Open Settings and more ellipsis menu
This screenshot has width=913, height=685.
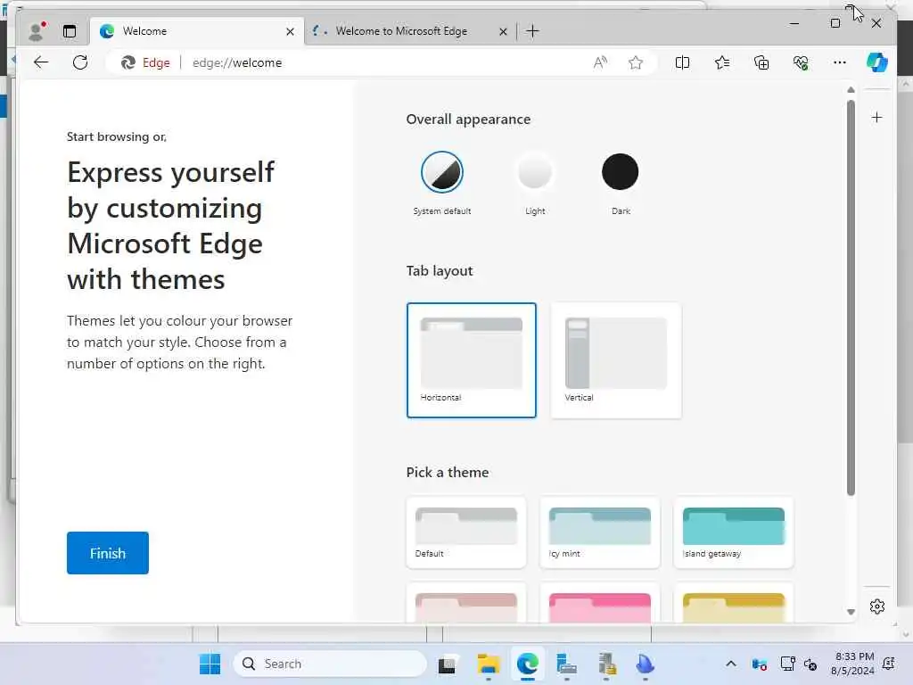[x=840, y=62]
